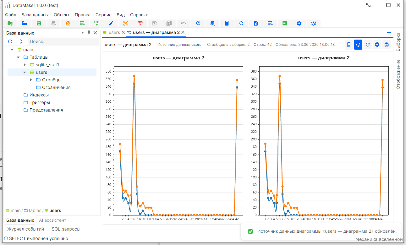Open the AI ассистент tab
Screen dimensions: 406x245
pos(52,220)
